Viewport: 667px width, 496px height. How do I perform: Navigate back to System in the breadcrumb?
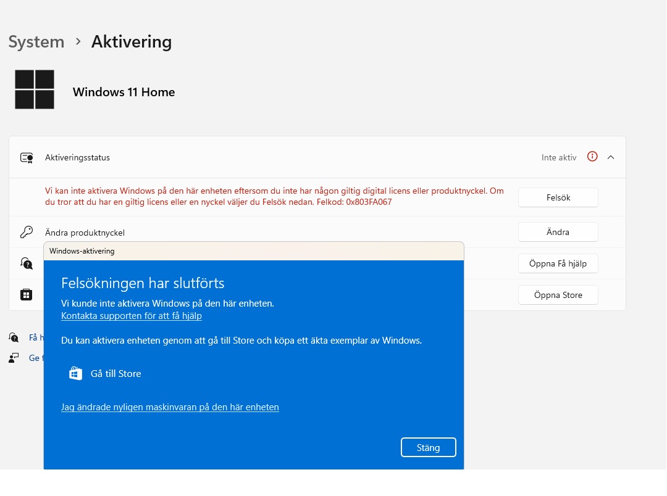36,42
